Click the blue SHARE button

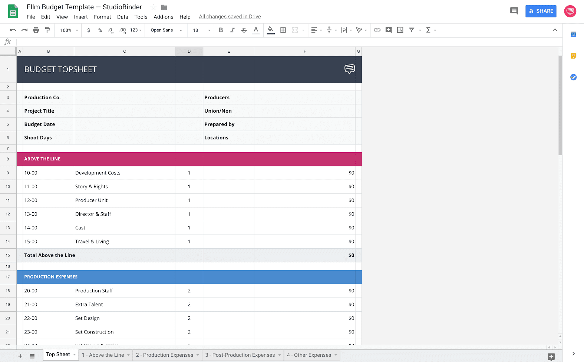[541, 11]
